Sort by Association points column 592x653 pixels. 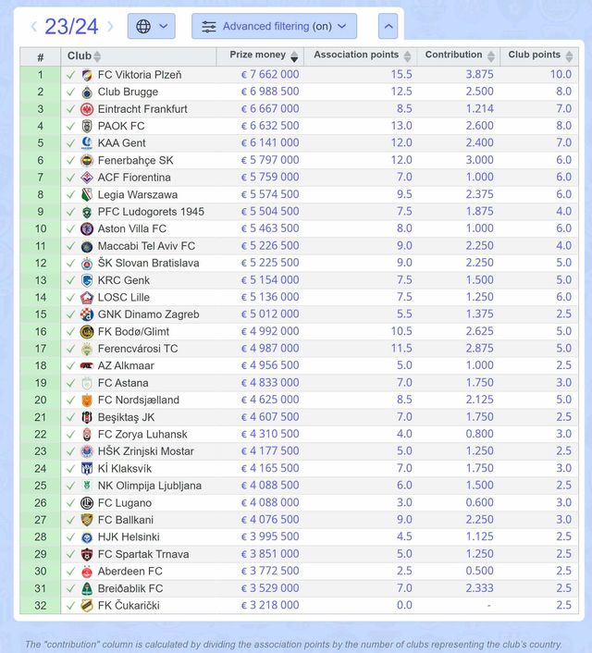[407, 56]
